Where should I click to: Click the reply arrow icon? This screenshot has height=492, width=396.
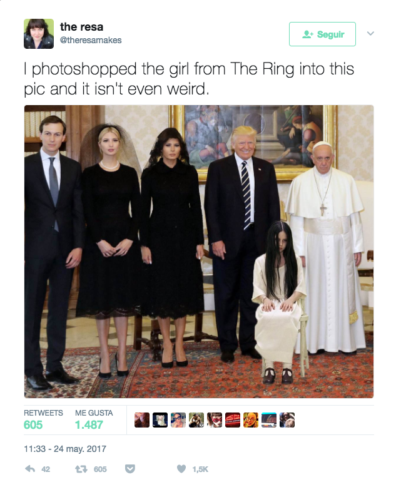[30, 469]
